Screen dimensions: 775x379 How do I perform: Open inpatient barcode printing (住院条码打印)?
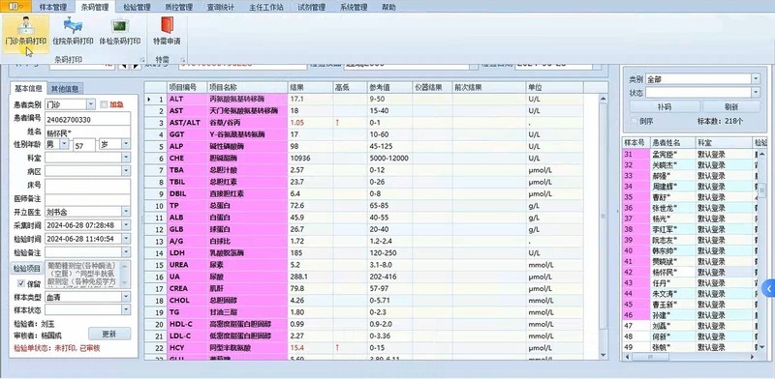click(x=73, y=33)
